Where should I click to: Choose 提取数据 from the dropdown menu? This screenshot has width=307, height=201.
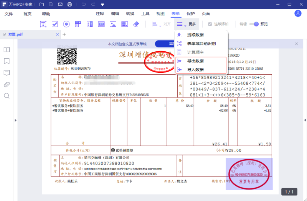click(201, 35)
